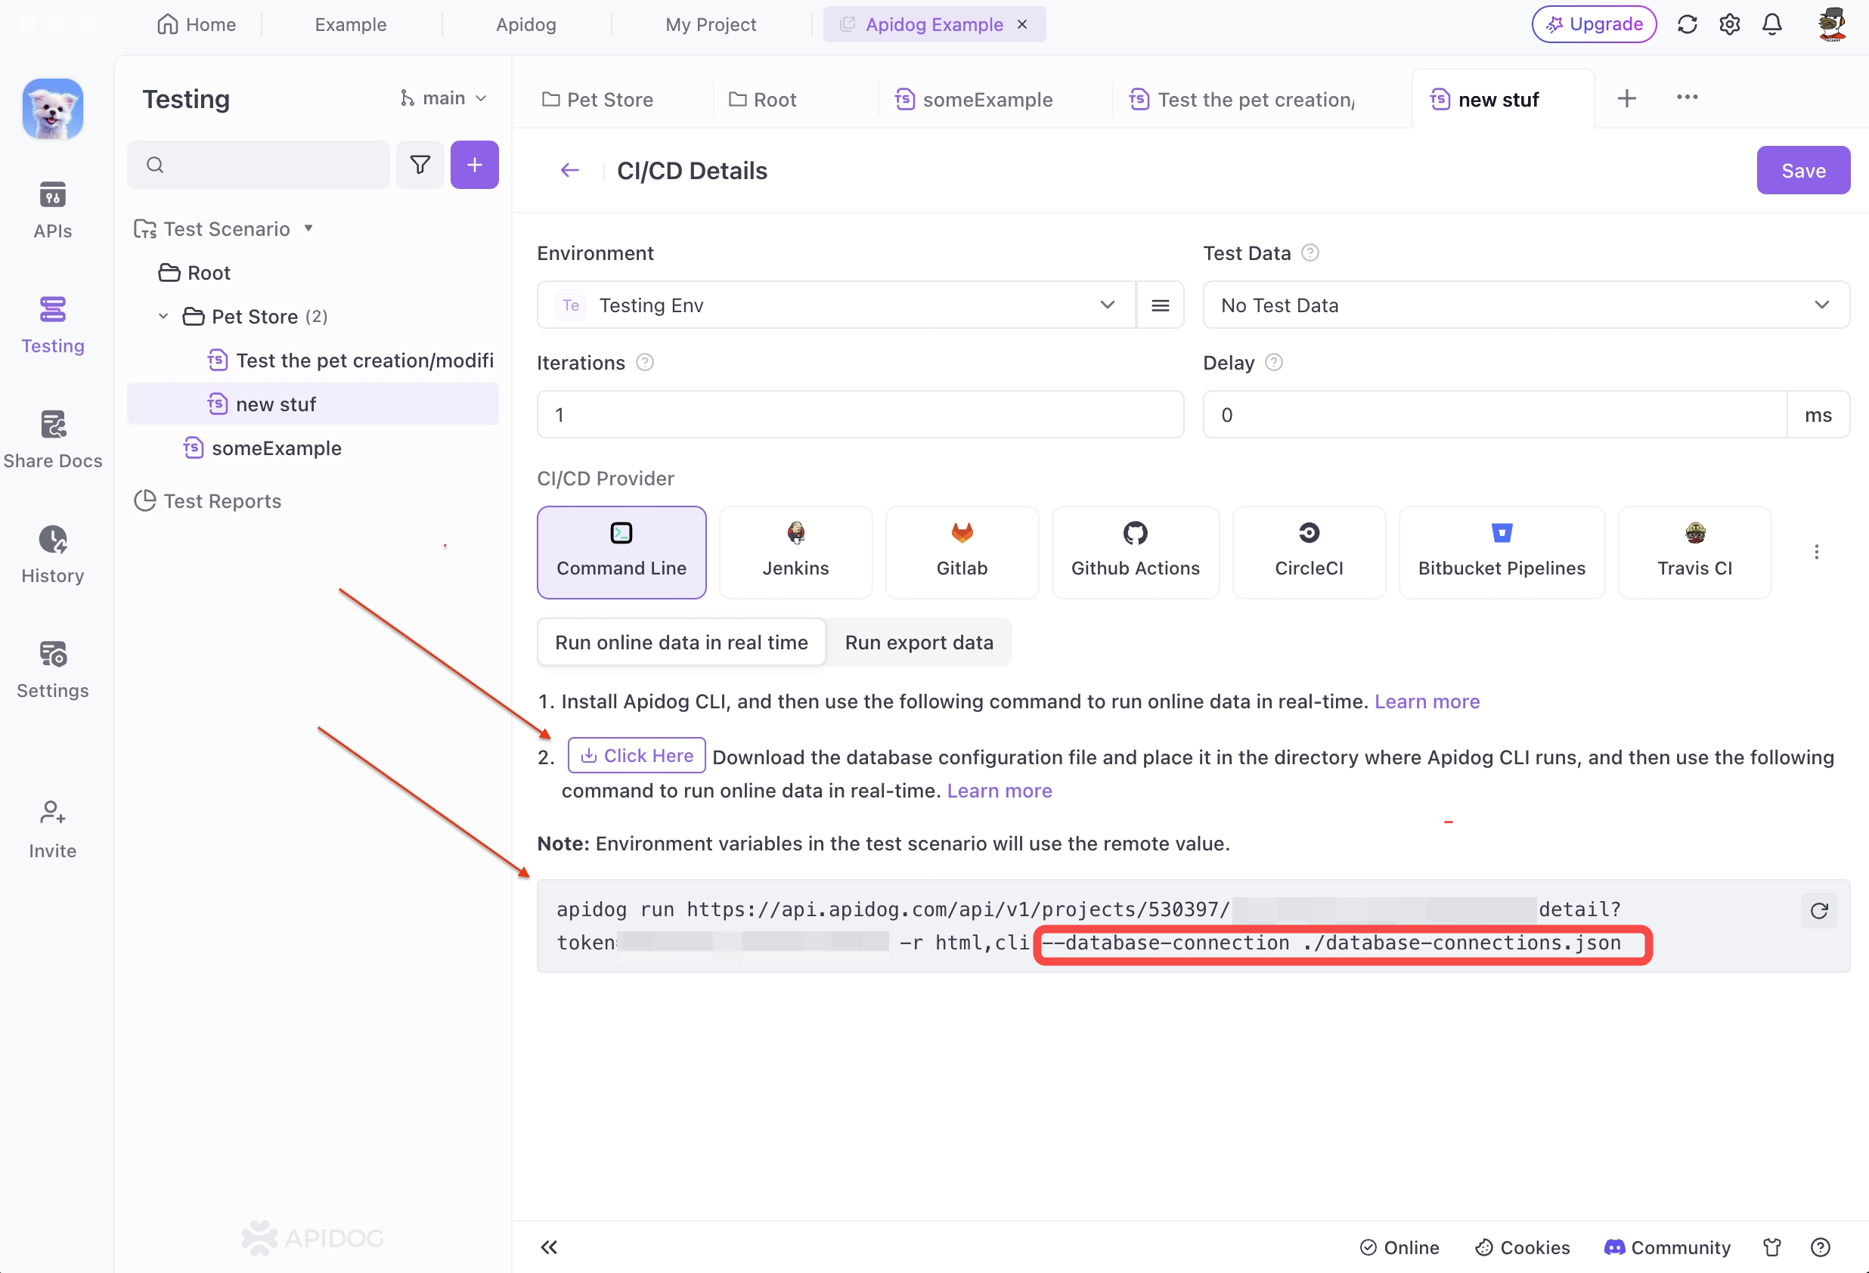Open the Pet Store tab
Screen dimensions: 1869x1273
click(x=597, y=100)
